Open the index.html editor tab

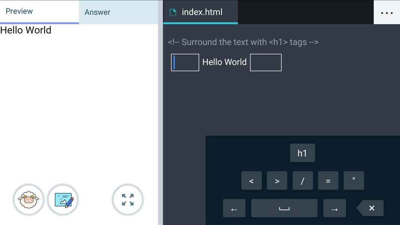tap(201, 12)
